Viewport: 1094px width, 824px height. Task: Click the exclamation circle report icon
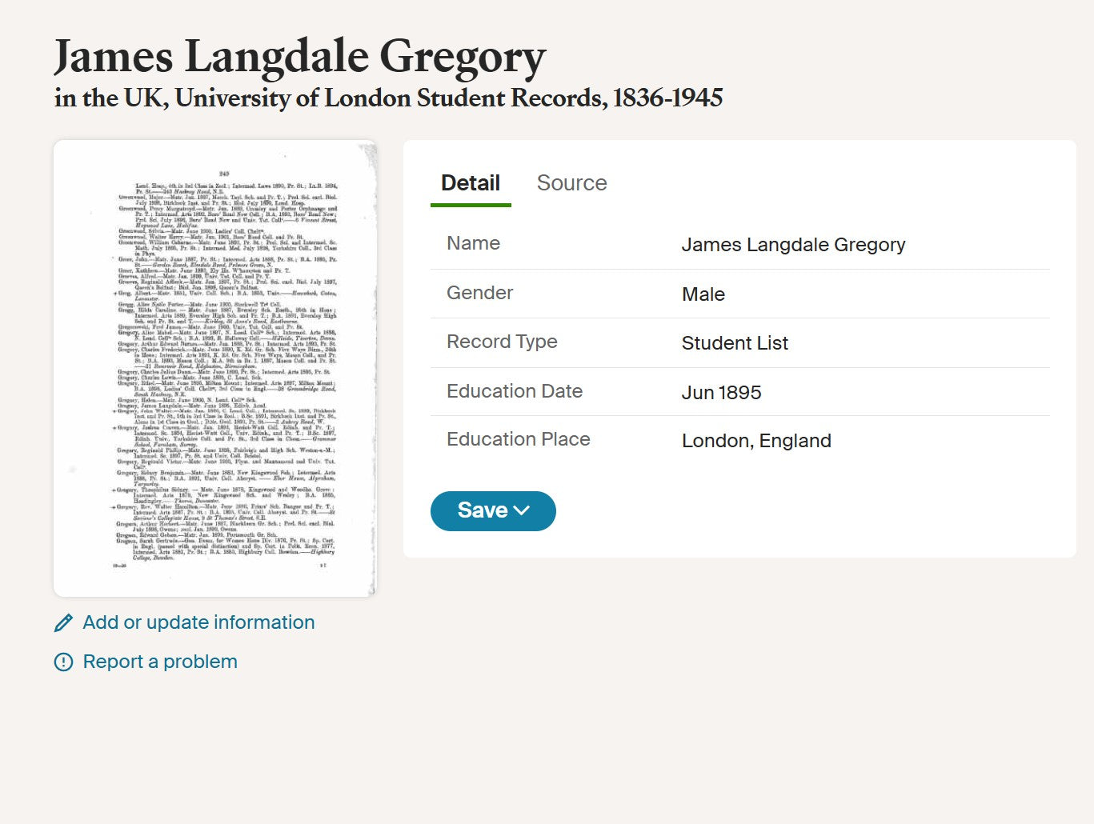point(63,662)
